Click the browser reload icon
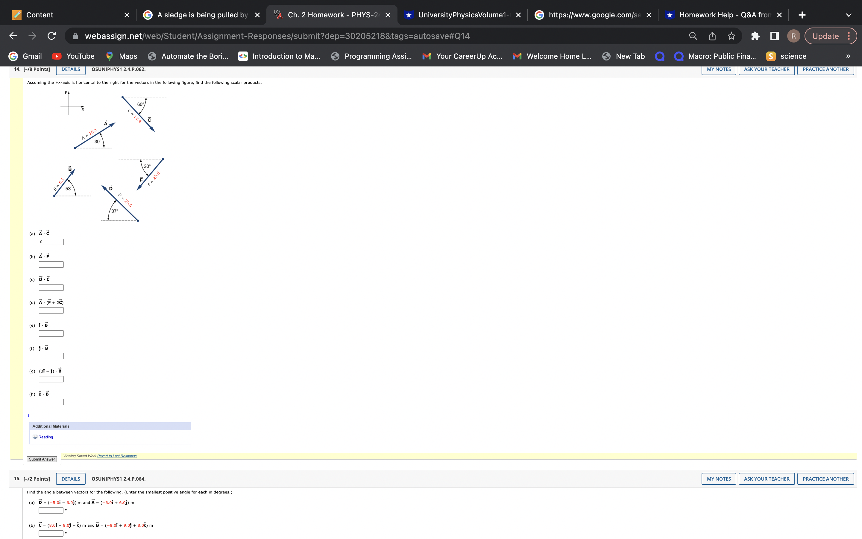The width and height of the screenshot is (862, 539). (52, 36)
